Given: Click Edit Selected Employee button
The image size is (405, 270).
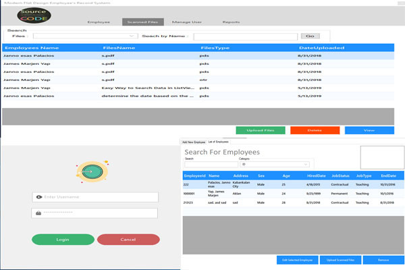Looking at the screenshot, I should pyautogui.click(x=296, y=260).
